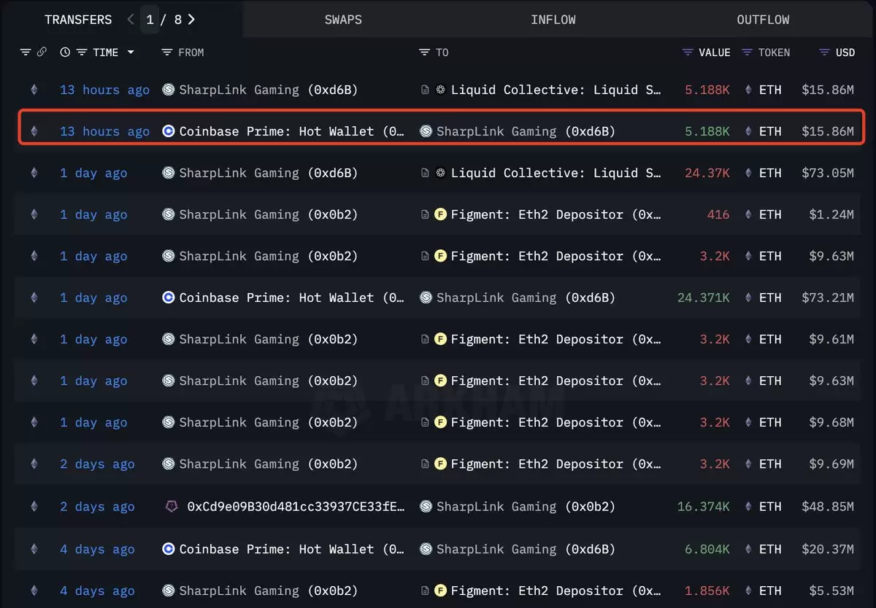Open the FROM column filter
876x608 pixels.
coord(167,52)
